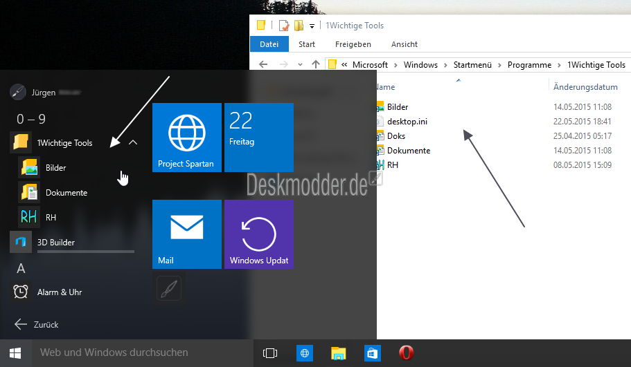Image resolution: width=631 pixels, height=367 pixels.
Task: Select the RH item in Explorer list
Action: click(x=392, y=164)
